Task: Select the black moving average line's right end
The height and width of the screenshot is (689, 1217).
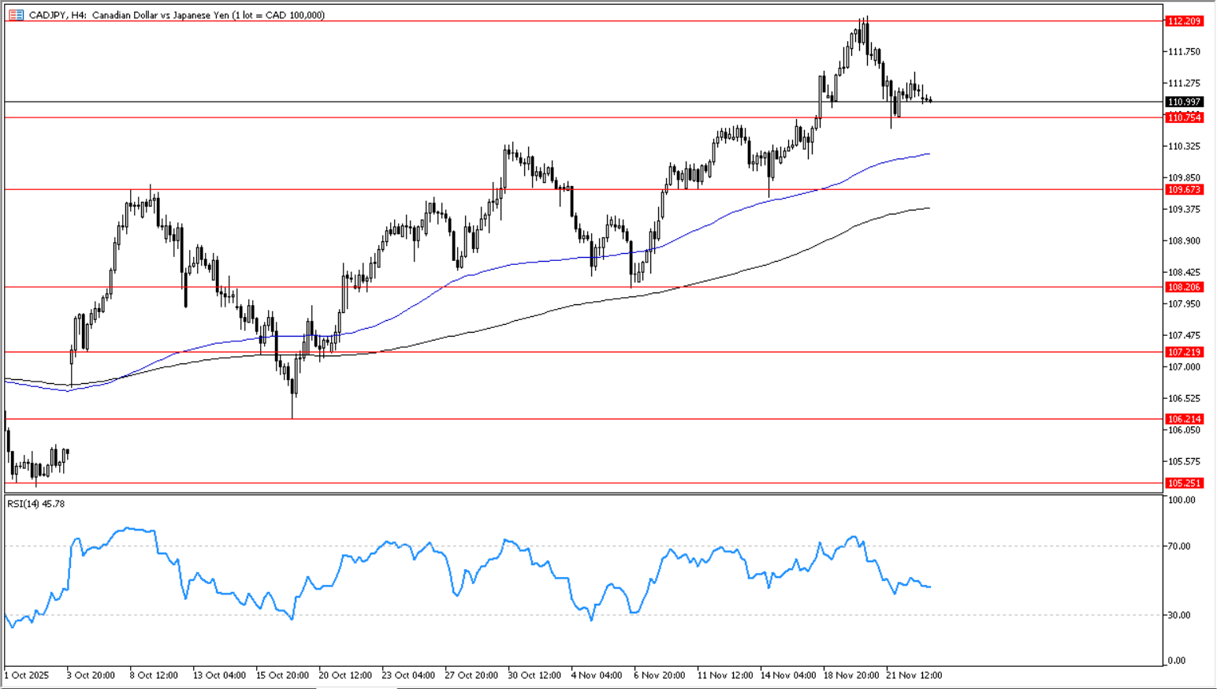Action: [x=929, y=208]
